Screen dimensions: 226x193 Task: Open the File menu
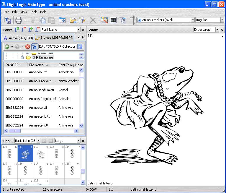7,12
